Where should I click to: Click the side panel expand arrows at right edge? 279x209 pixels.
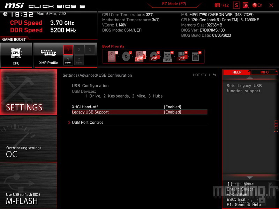pos(276,131)
